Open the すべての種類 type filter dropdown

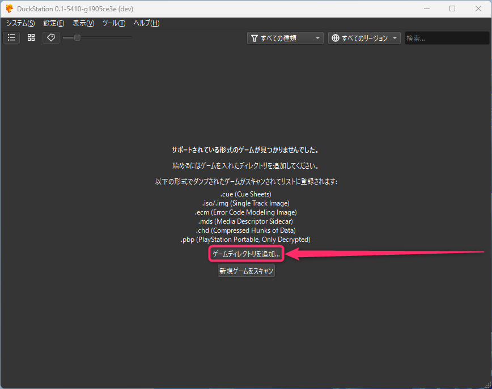285,39
